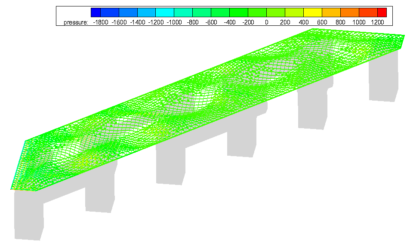Pick the swatch between 1000 and 1200

(368, 12)
